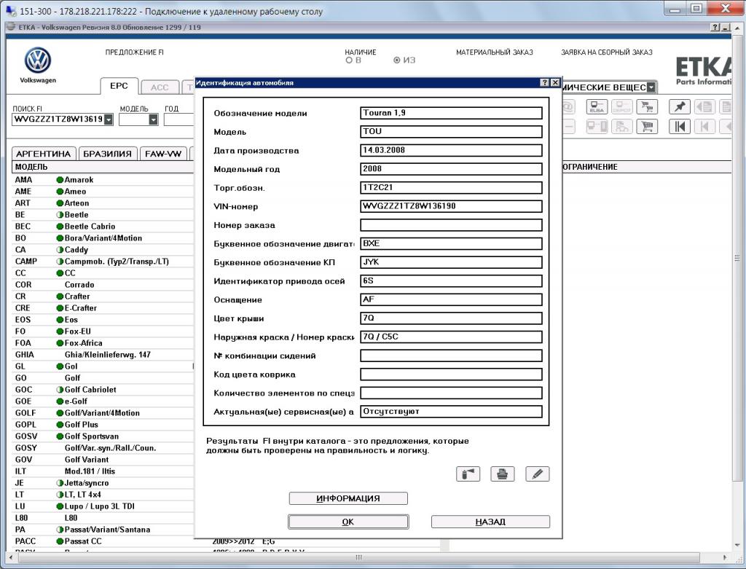Select the Golf Plus model row
Screen dimensions: 746x569
click(102, 424)
